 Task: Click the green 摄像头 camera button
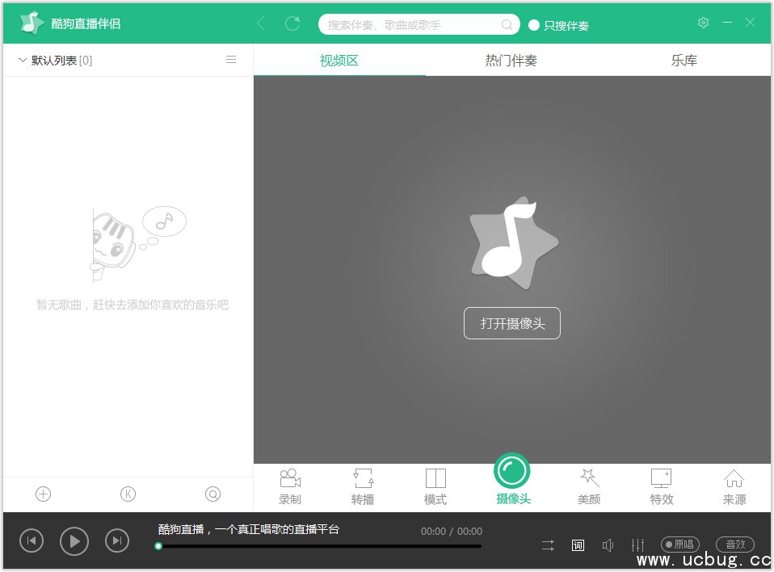point(512,471)
